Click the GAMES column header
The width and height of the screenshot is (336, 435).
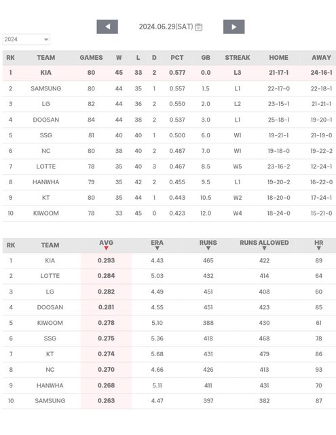pos(91,57)
